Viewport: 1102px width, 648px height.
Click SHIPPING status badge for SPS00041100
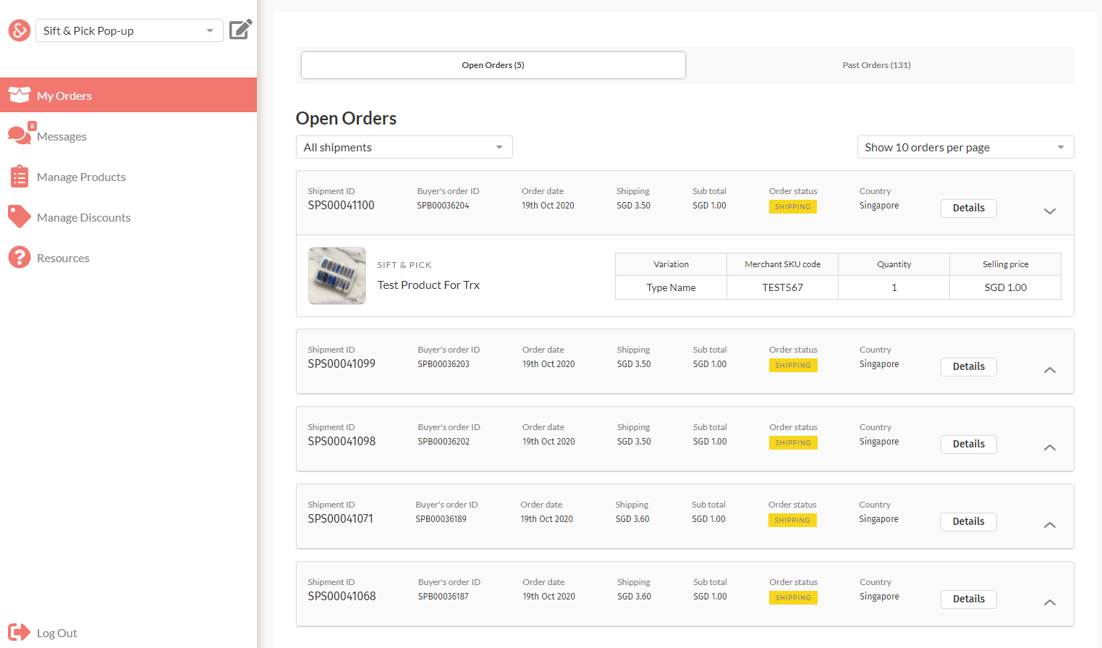coord(793,207)
